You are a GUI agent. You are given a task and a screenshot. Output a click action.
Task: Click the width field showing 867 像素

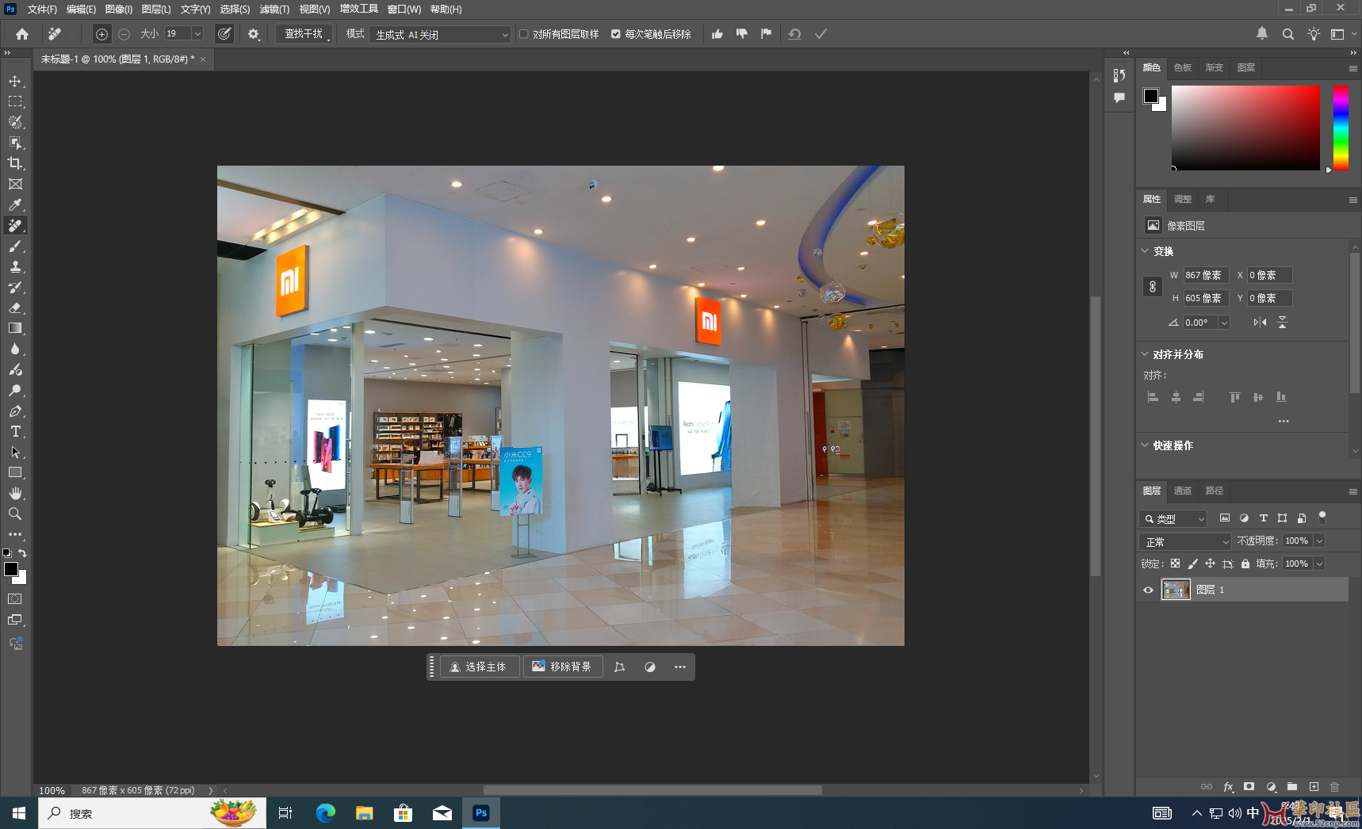pos(1206,275)
